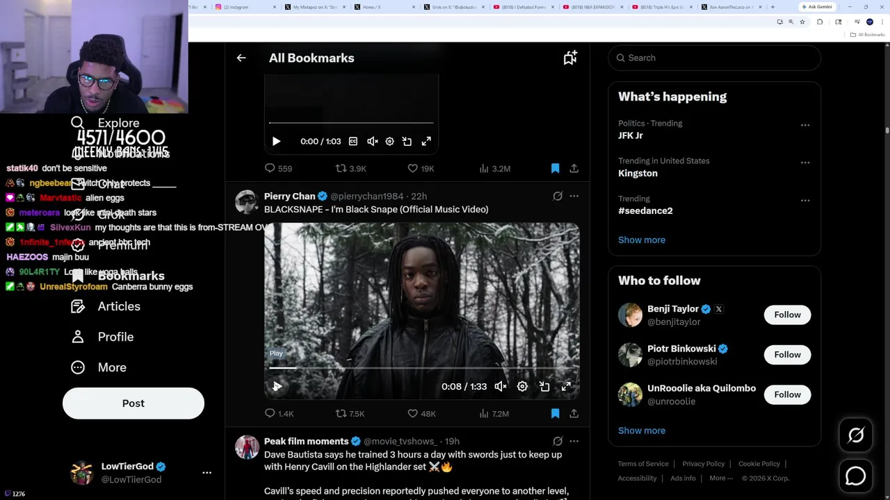Click the progress bar of the 1:03 video
This screenshot has width=890, height=500.
coord(351,123)
